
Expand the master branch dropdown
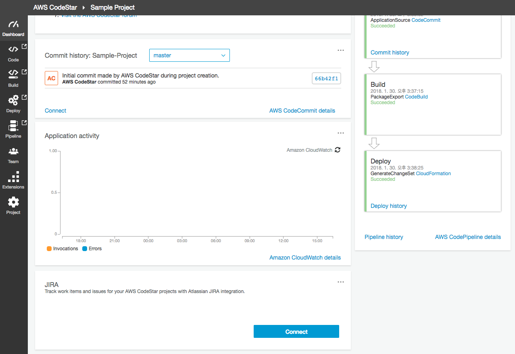189,55
